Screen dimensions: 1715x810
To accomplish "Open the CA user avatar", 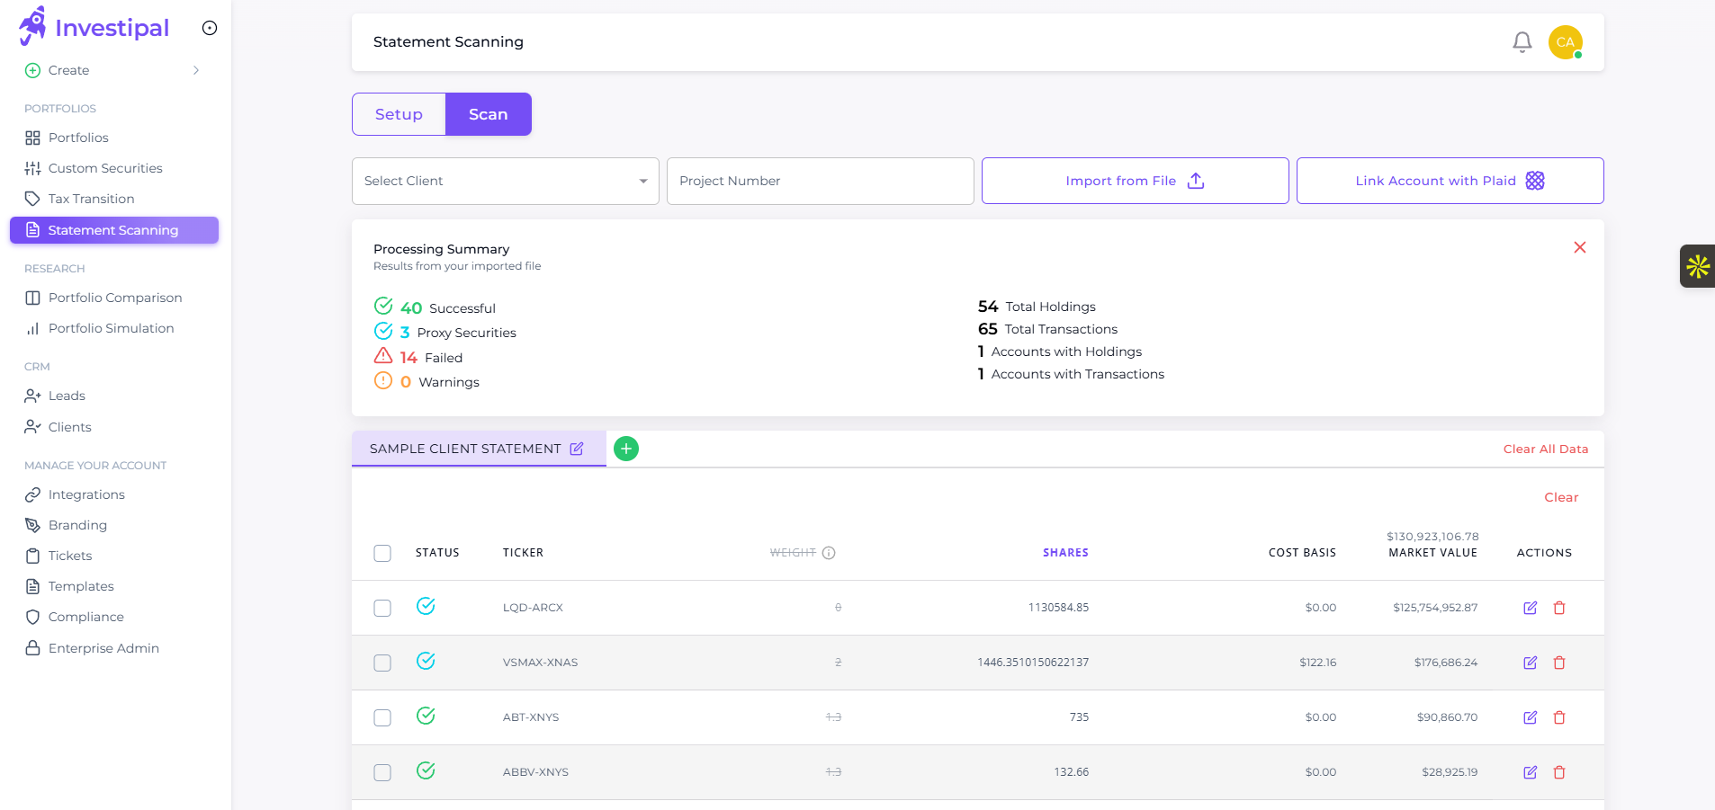I will tap(1566, 41).
